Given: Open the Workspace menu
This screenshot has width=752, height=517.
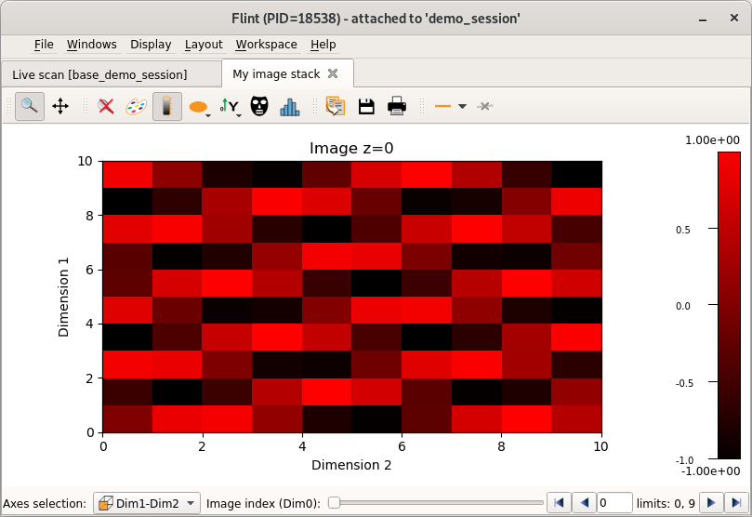Looking at the screenshot, I should click(266, 45).
